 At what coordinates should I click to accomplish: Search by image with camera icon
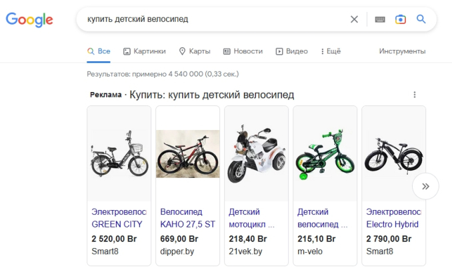(400, 19)
